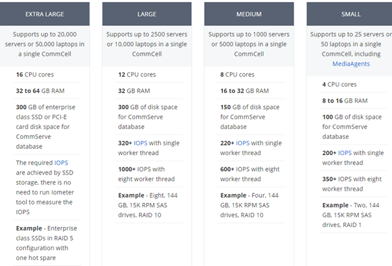The image size is (392, 266).
Task: Select the 8 CPU cores entry
Action: (x=251, y=75)
